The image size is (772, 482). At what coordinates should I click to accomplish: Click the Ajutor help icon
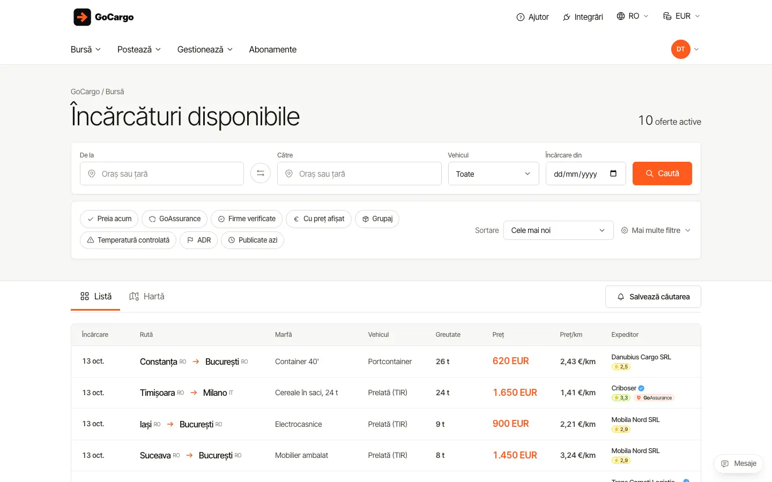520,17
